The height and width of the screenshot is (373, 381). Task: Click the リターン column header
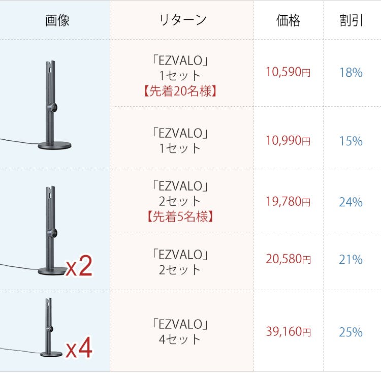[182, 20]
